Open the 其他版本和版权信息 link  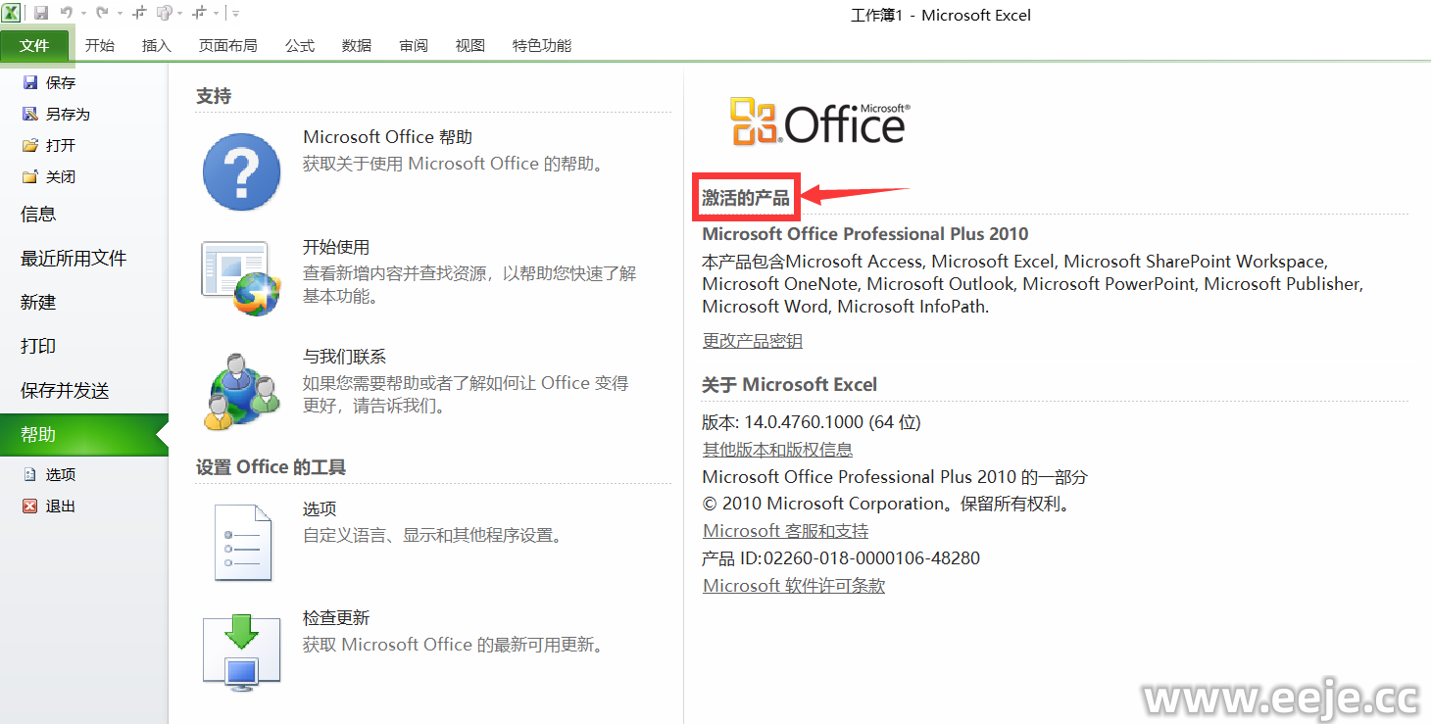[777, 450]
